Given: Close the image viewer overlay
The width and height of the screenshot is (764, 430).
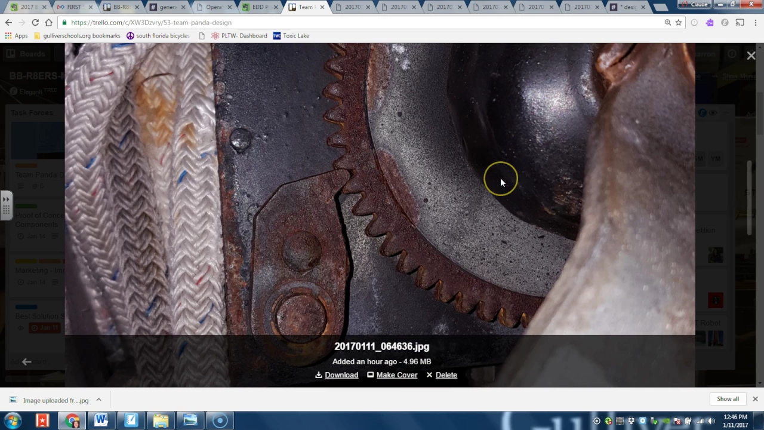Looking at the screenshot, I should (x=751, y=56).
